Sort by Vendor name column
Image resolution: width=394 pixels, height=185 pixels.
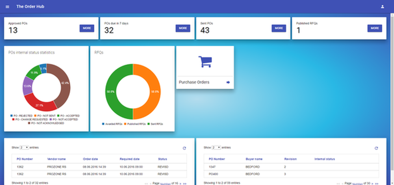[56, 159]
